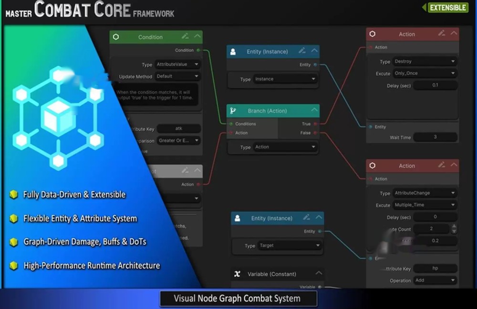Click the Condition node hexagon icon
The height and width of the screenshot is (309, 477).
point(116,37)
